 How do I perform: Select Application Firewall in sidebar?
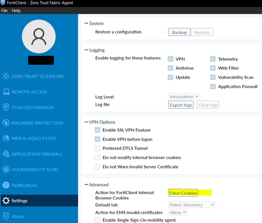[x=39, y=154]
